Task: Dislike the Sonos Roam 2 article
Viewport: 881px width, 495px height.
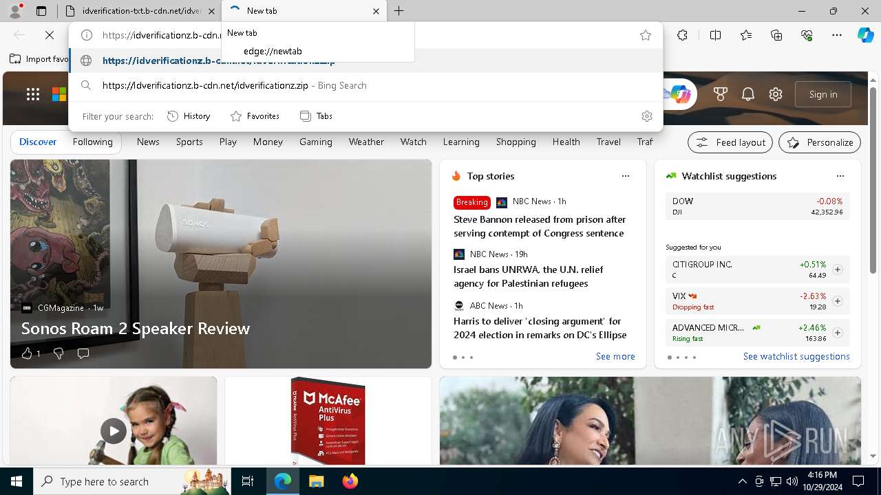Action: 59,353
